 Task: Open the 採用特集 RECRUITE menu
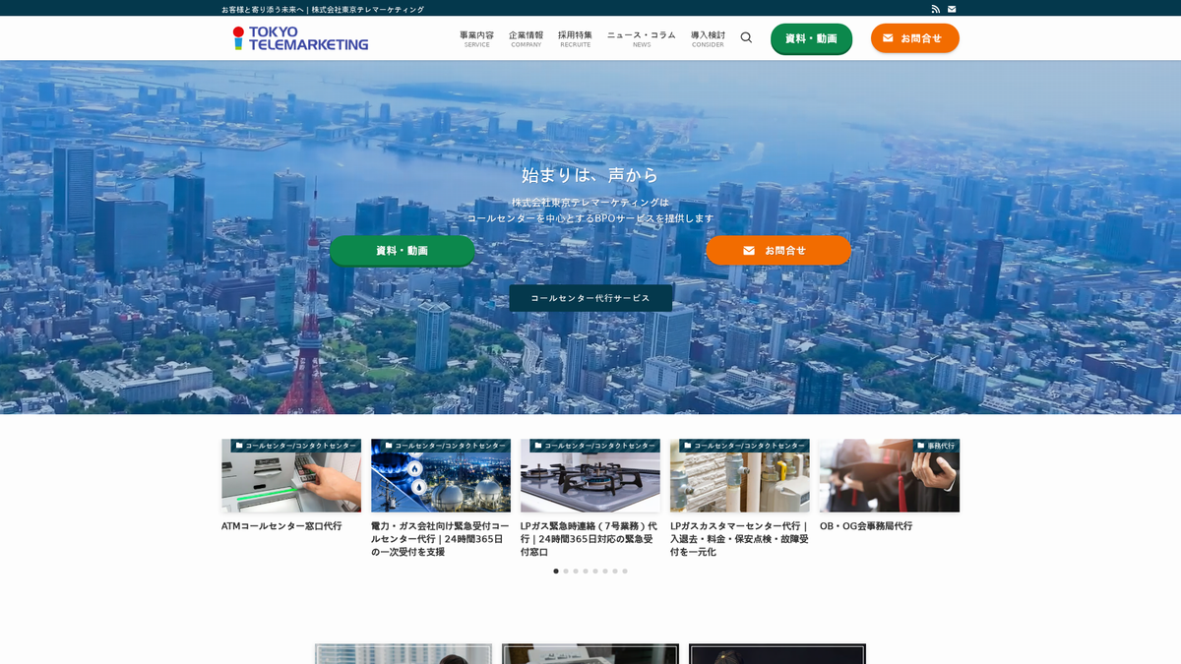[x=575, y=38]
